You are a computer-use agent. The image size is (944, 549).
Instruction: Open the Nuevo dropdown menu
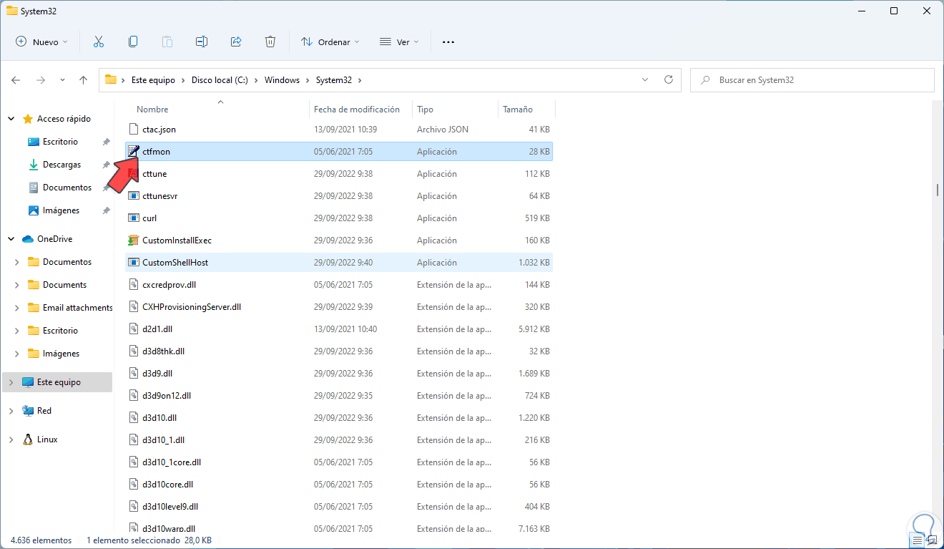click(41, 42)
